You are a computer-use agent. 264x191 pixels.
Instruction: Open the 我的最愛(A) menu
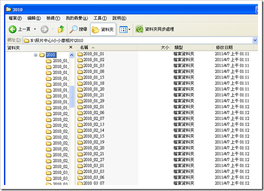(x=77, y=18)
